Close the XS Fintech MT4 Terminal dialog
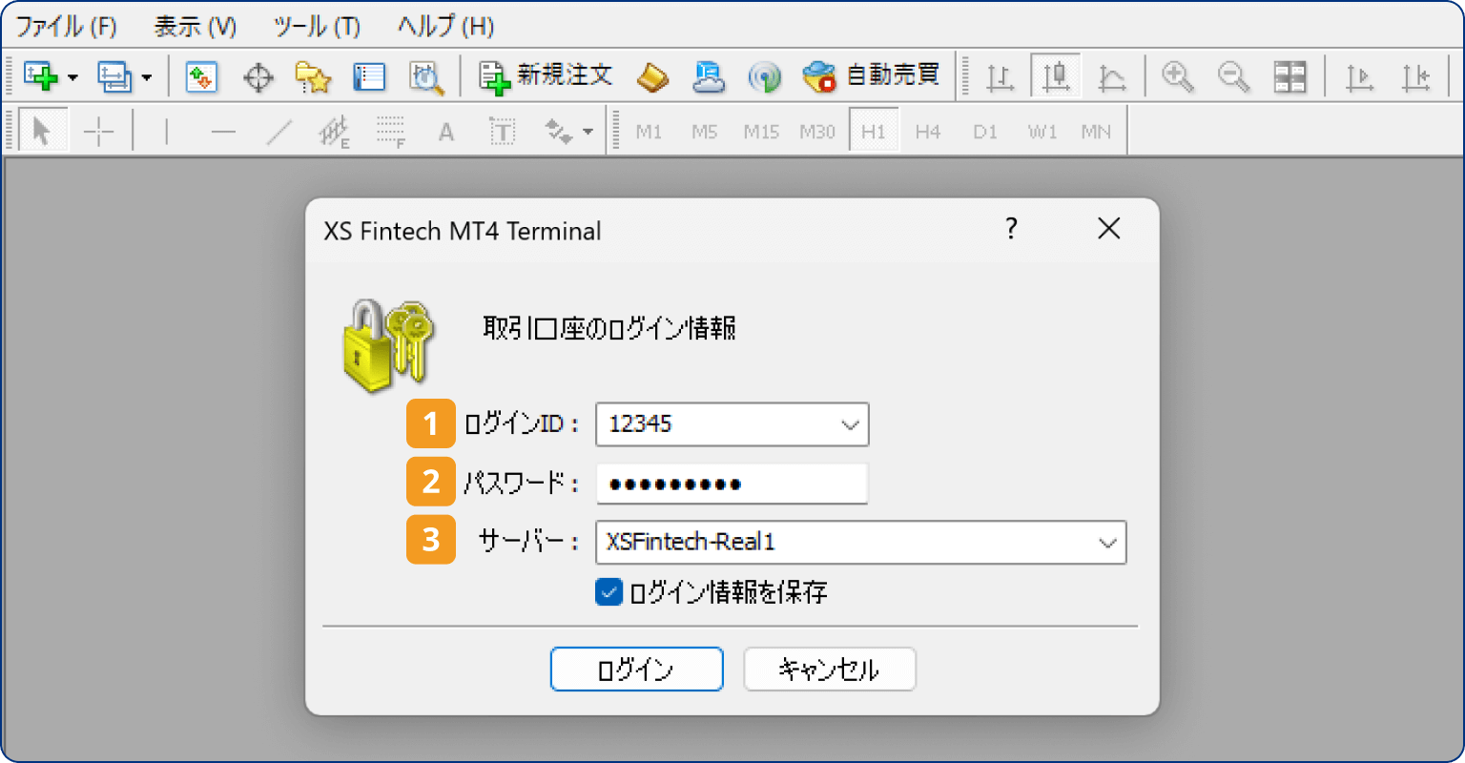This screenshot has height=763, width=1465. click(1108, 229)
